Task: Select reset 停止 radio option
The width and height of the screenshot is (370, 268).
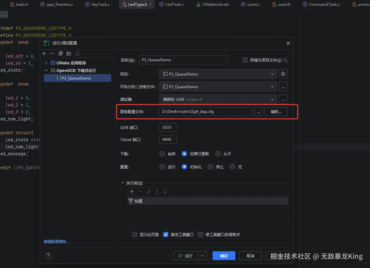Action: [x=210, y=167]
